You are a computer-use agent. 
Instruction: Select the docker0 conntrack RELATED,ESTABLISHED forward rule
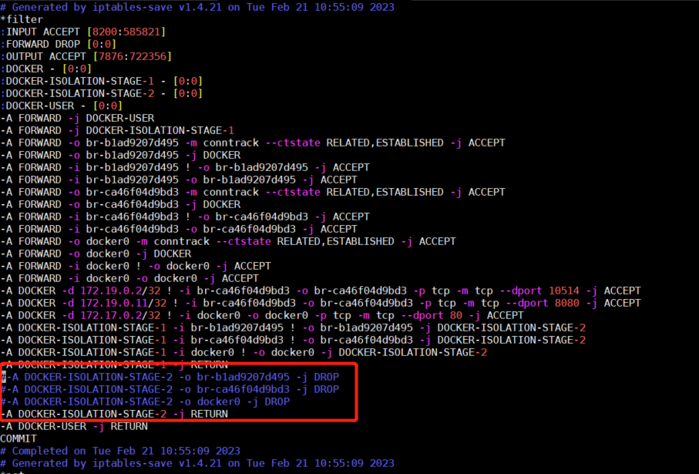point(228,242)
